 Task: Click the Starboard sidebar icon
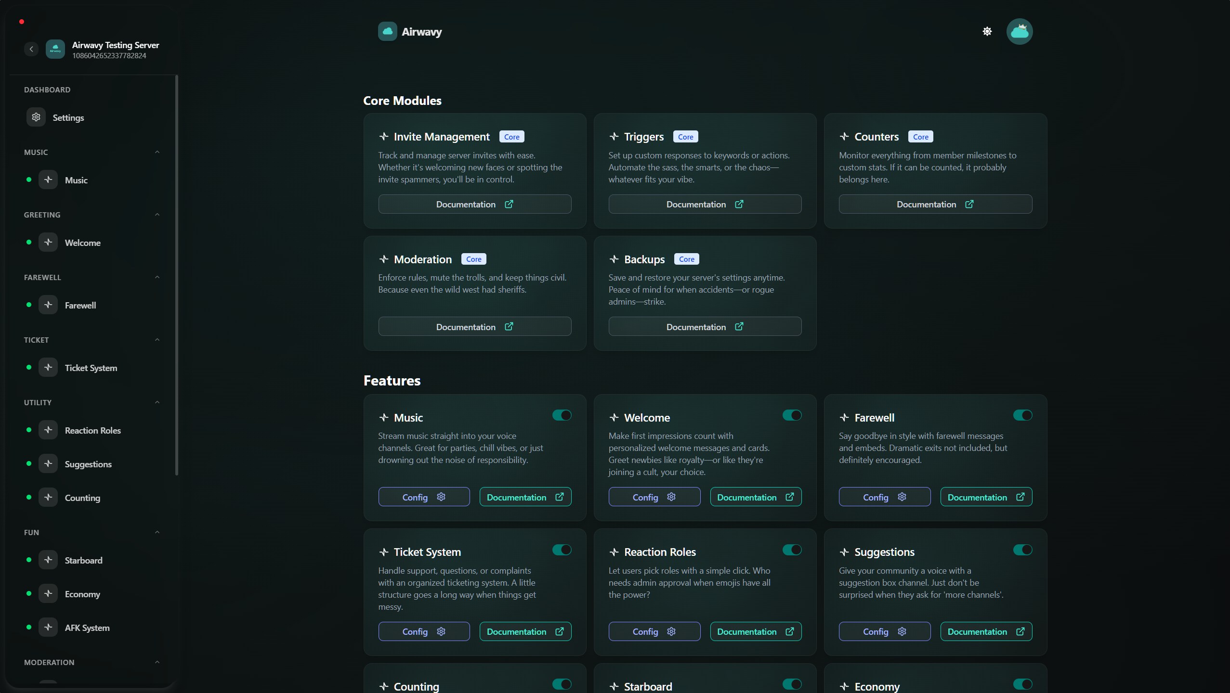[48, 560]
